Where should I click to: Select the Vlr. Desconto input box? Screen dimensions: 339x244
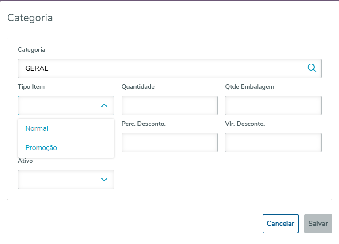click(273, 143)
